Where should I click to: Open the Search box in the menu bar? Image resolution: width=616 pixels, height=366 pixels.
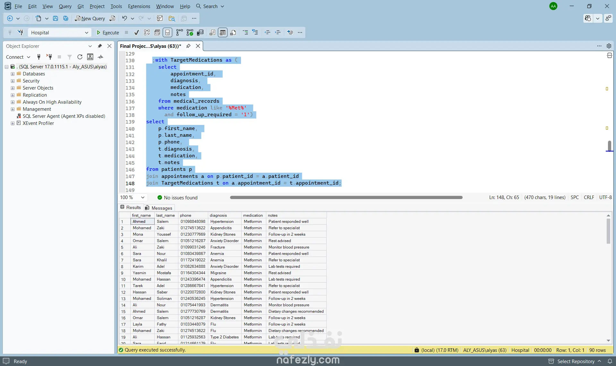(x=210, y=6)
